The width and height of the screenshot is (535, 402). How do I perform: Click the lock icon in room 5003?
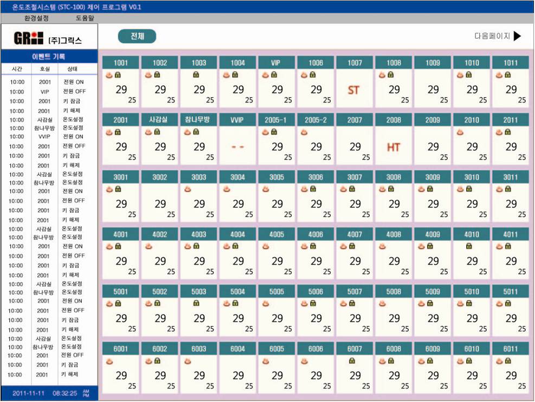pos(196,303)
